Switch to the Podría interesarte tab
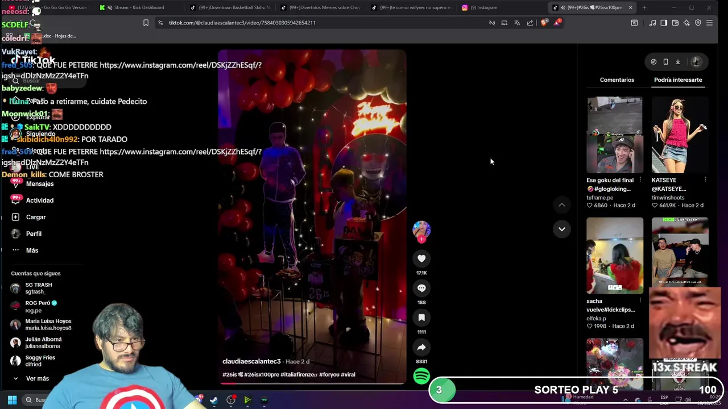This screenshot has width=728, height=409. (678, 80)
